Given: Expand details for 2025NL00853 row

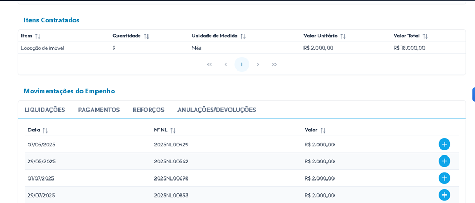Looking at the screenshot, I should 444,195.
